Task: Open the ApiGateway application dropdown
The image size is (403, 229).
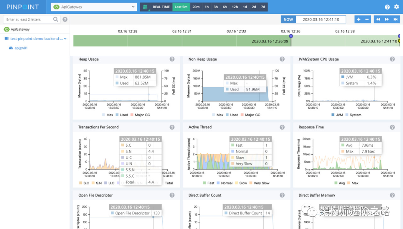Action: (x=94, y=7)
